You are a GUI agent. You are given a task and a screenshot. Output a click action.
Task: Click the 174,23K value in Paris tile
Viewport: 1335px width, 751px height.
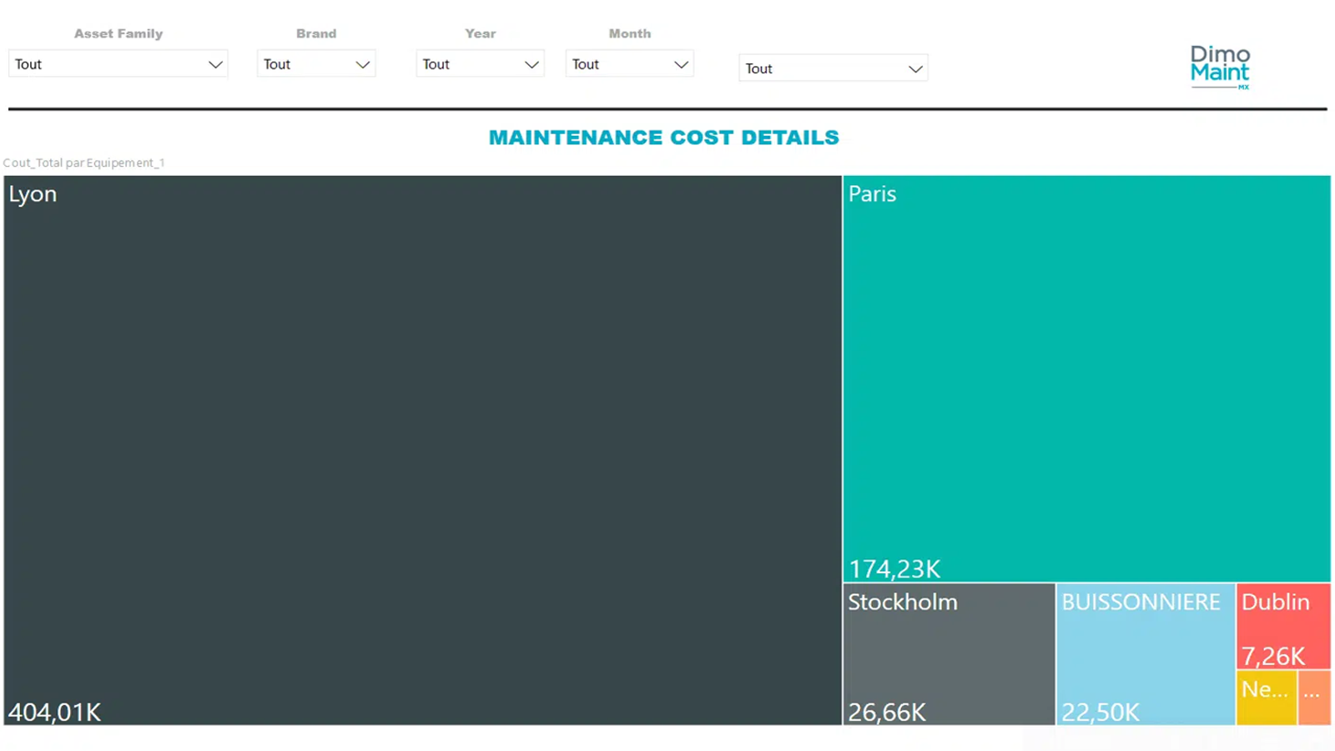[894, 569]
